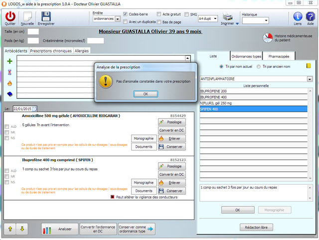The width and height of the screenshot is (319, 240).
Task: Open Histoire médicamenteuse du patient pie icon
Action: tap(267, 38)
